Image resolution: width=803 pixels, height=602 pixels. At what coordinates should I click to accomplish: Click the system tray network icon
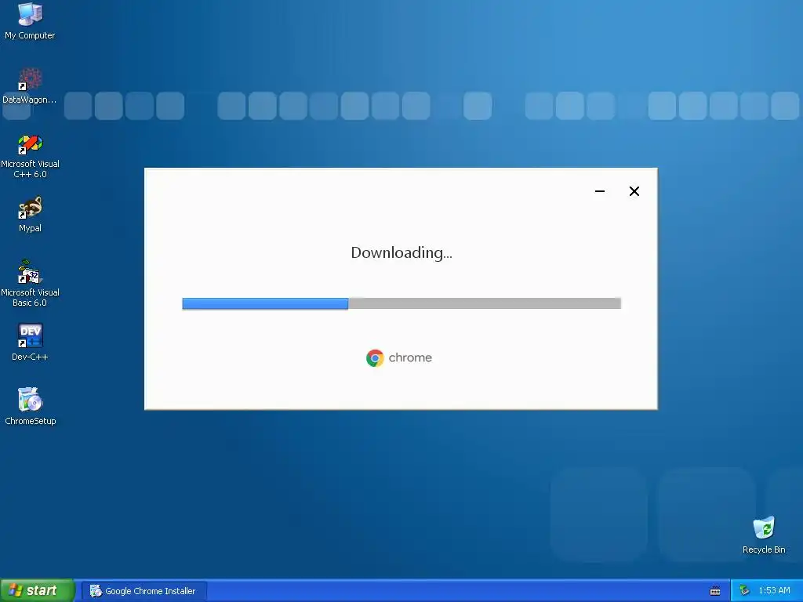point(745,591)
